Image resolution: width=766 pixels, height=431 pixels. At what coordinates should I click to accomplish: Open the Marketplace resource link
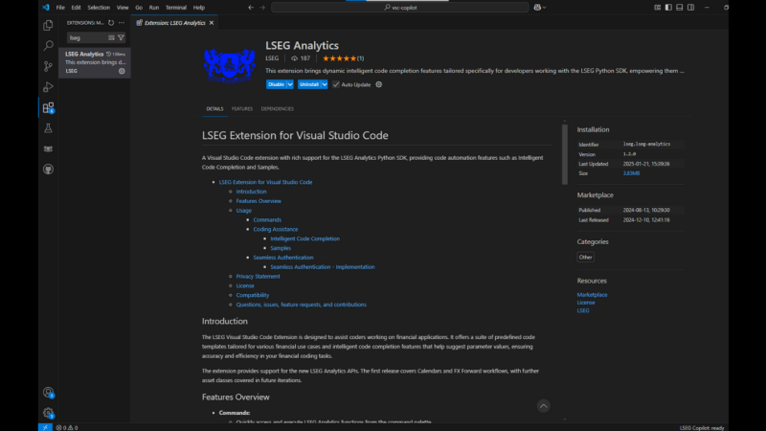[592, 295]
